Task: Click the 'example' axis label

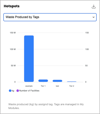Action: pyautogui.click(x=29, y=86)
